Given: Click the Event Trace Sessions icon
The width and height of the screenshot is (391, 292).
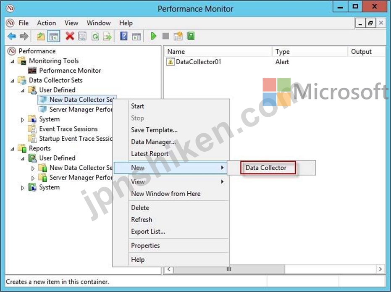Looking at the screenshot, I should point(32,129).
